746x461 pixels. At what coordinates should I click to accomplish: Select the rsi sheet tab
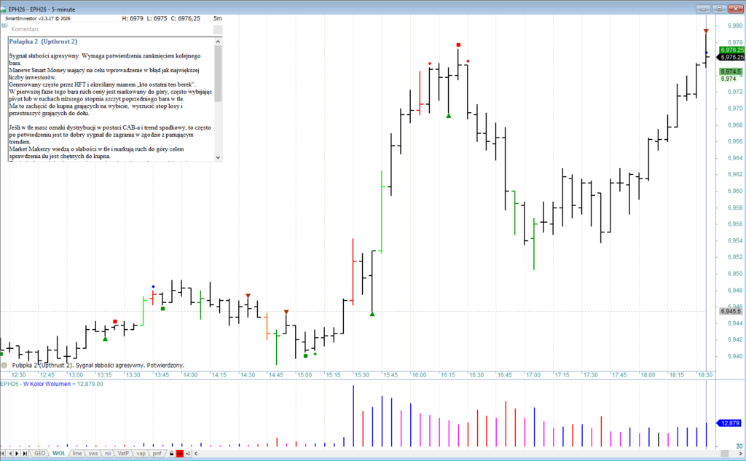pos(108,454)
